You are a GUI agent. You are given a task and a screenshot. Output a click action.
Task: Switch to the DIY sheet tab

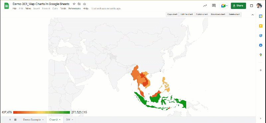pos(68,120)
